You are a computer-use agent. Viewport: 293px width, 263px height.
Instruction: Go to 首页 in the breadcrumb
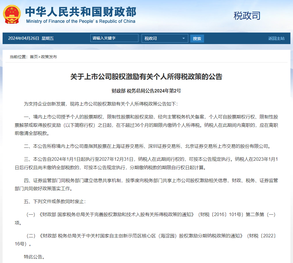coord(34,57)
